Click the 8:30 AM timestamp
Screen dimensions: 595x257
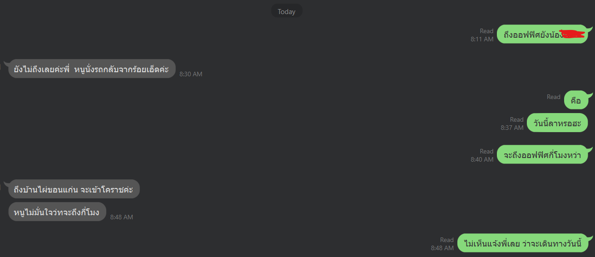pyautogui.click(x=191, y=74)
